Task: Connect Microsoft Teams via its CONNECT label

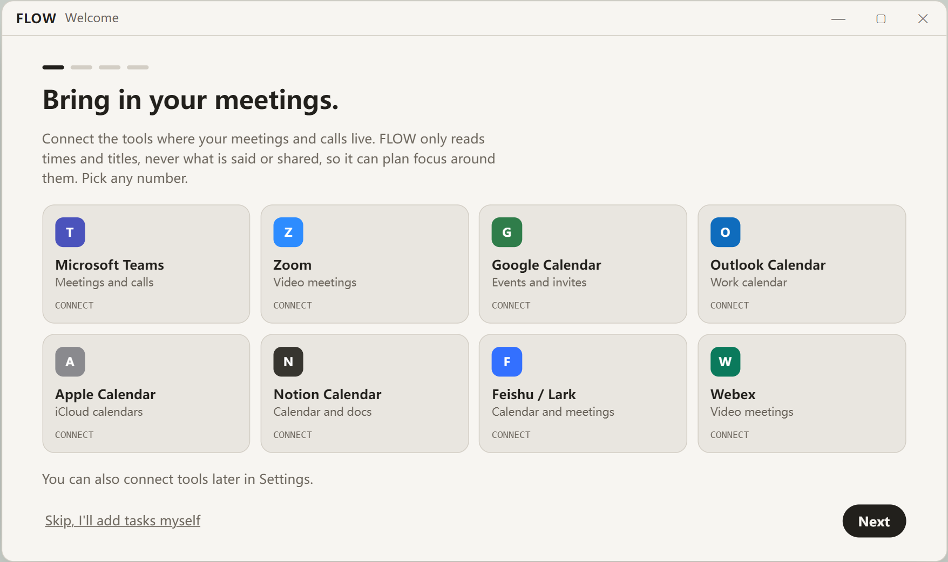Action: click(x=75, y=305)
